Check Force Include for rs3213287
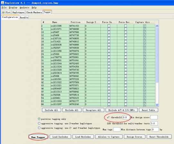174x144 pixels. (109, 104)
